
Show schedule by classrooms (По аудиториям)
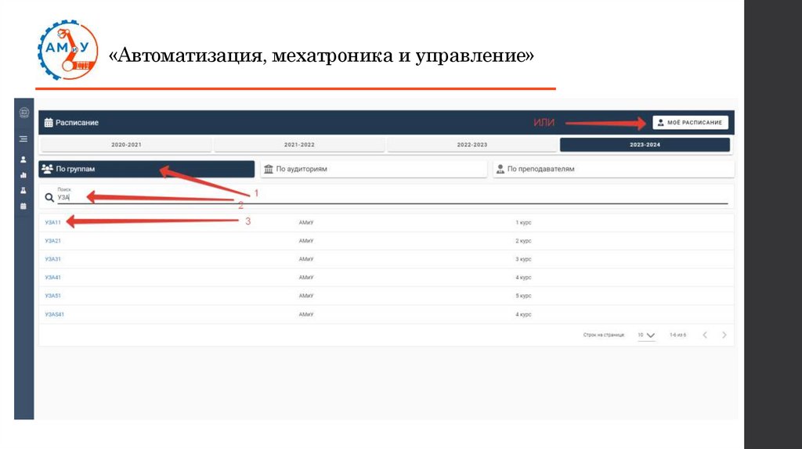pyautogui.click(x=374, y=169)
